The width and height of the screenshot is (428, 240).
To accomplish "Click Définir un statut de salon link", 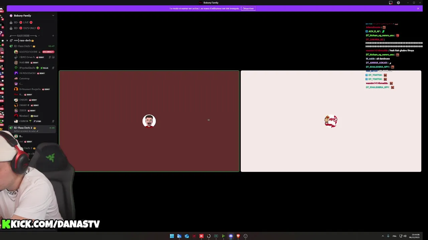I will [x=26, y=131].
